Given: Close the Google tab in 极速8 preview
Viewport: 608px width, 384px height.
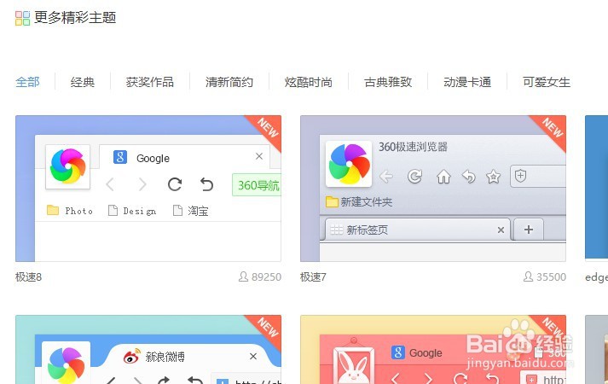Looking at the screenshot, I should (x=259, y=156).
